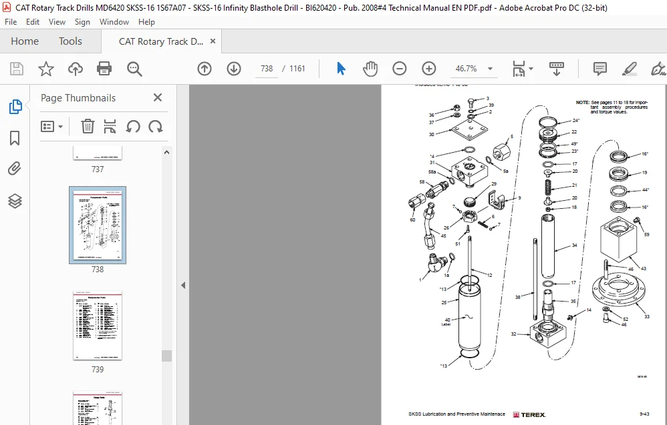Open the Layers sidebar panel
667x425 pixels.
(x=15, y=201)
